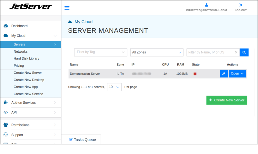This screenshot has height=154, width=258.
Task: Click the IP column header
Action: click(x=133, y=64)
